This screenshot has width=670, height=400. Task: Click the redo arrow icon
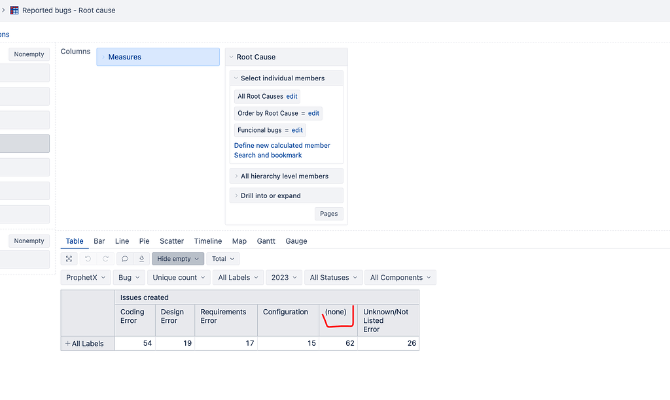click(106, 259)
